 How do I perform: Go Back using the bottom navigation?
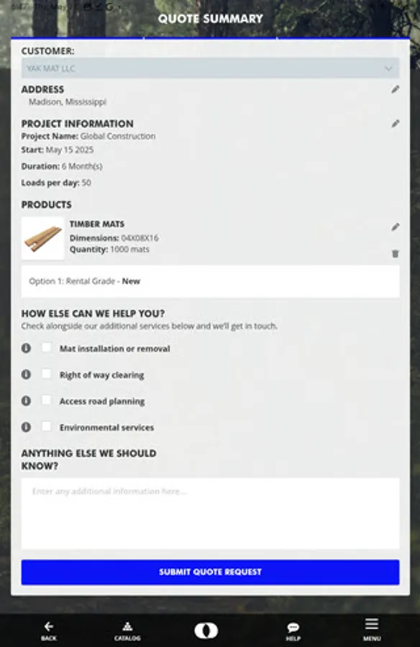48,629
